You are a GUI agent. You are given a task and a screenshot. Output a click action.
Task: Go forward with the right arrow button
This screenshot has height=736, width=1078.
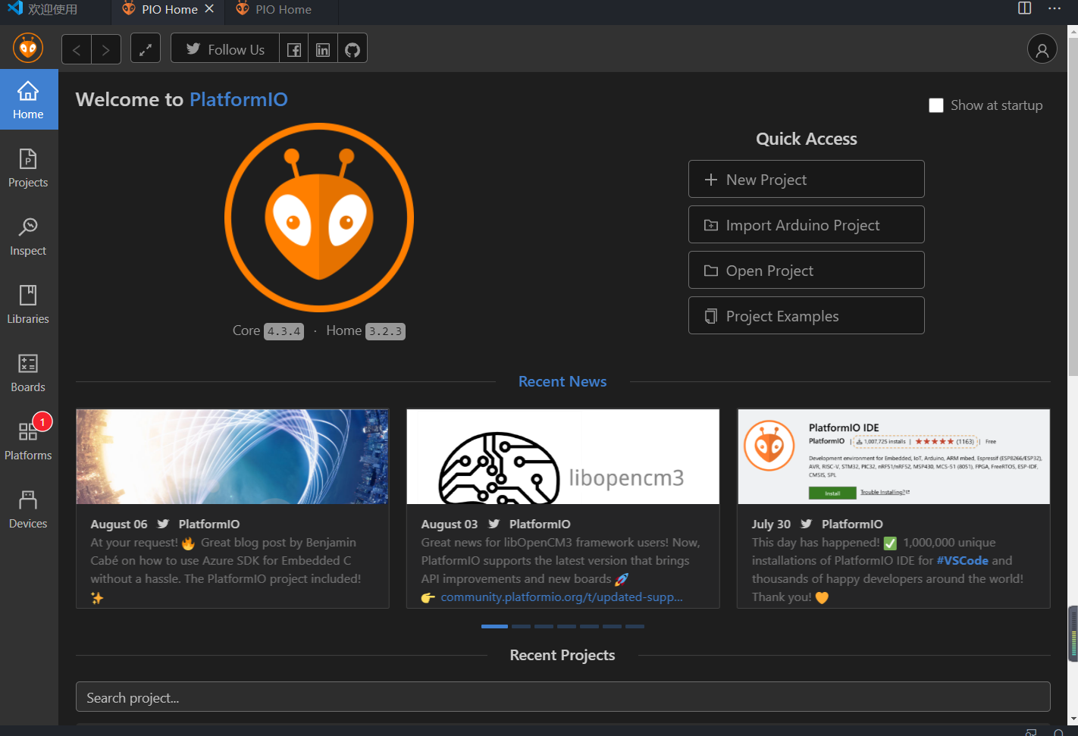pyautogui.click(x=106, y=49)
